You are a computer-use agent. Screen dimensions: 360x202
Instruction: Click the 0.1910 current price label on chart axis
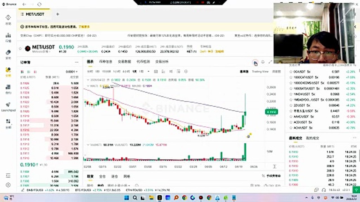pos(271,112)
